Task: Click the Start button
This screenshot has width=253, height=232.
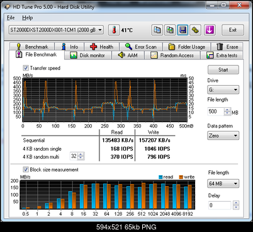Action: coord(223,70)
